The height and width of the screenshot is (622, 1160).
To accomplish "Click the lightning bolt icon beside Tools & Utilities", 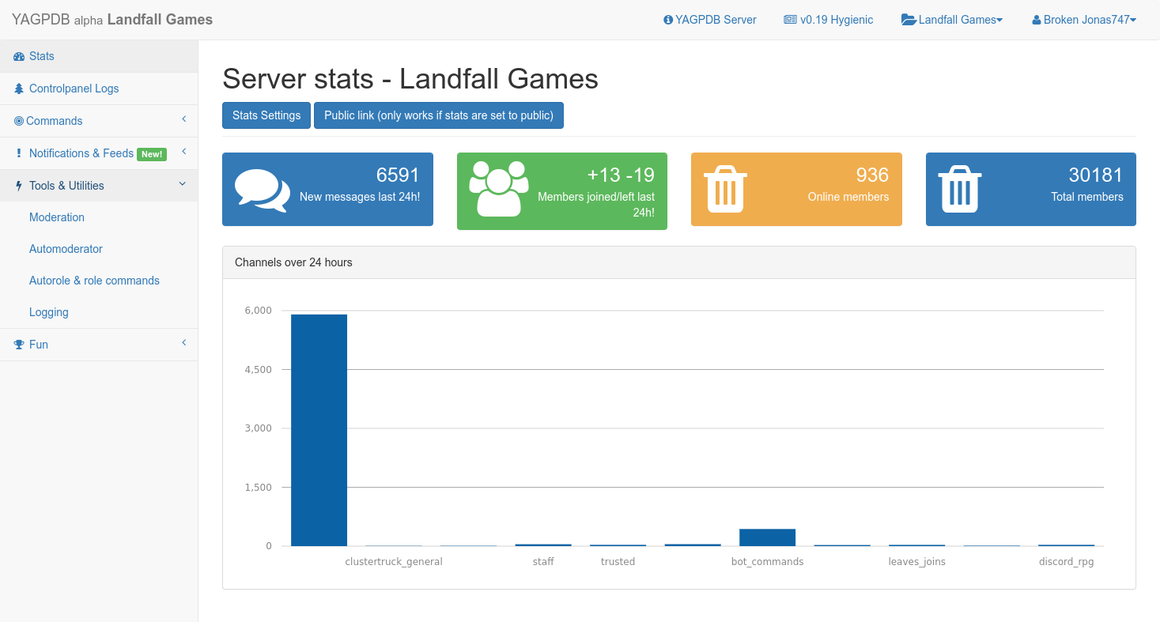I will [x=19, y=186].
